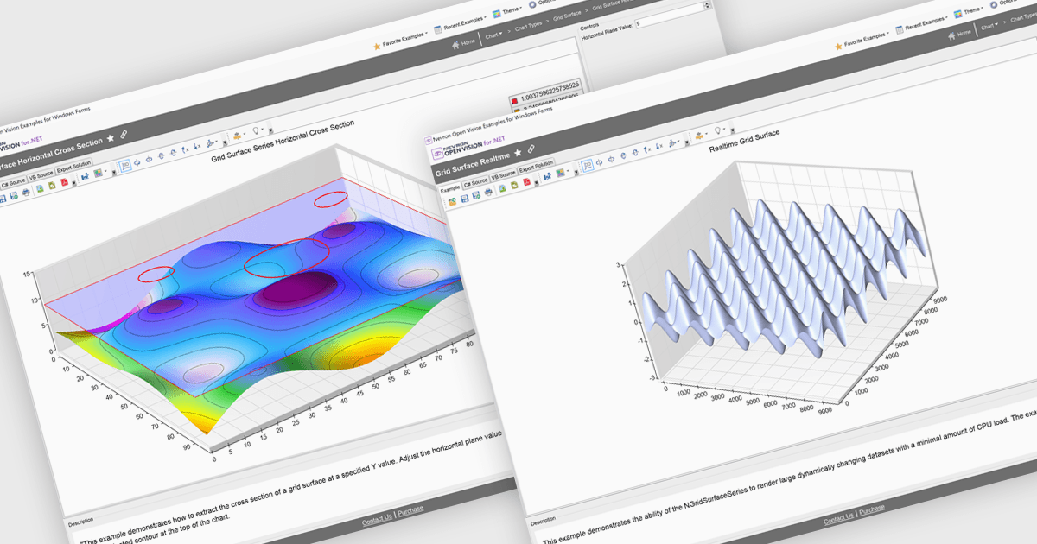The image size is (1037, 544).
Task: Export to PDF icon in Realtime window
Action: tap(526, 181)
